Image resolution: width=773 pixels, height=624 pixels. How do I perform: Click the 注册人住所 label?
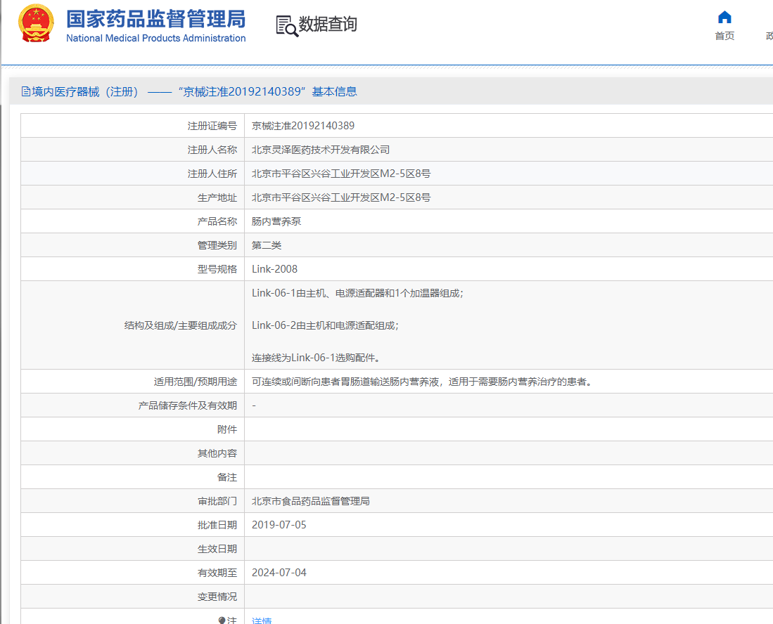click(x=212, y=174)
